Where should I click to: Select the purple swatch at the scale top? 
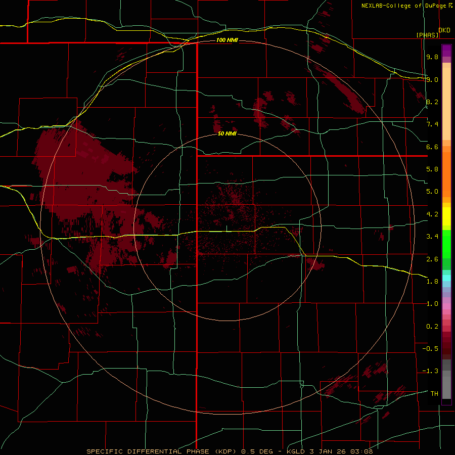(446, 51)
